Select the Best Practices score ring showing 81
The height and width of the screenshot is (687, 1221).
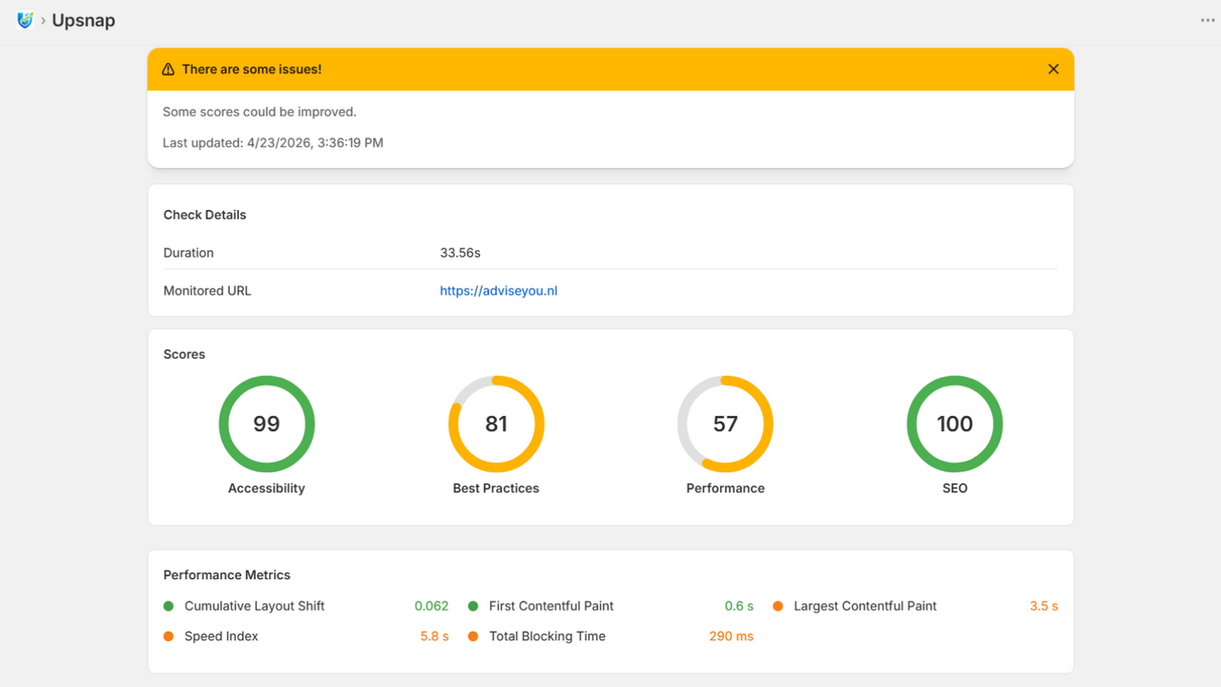496,424
